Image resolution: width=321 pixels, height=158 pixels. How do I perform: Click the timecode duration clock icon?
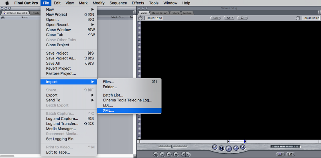point(141,18)
